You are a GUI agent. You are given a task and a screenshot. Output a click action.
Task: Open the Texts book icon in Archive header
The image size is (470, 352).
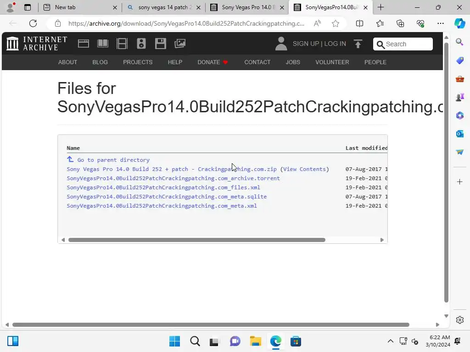(103, 44)
